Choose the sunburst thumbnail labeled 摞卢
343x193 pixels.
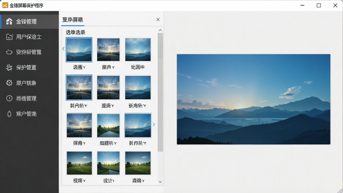[108, 50]
